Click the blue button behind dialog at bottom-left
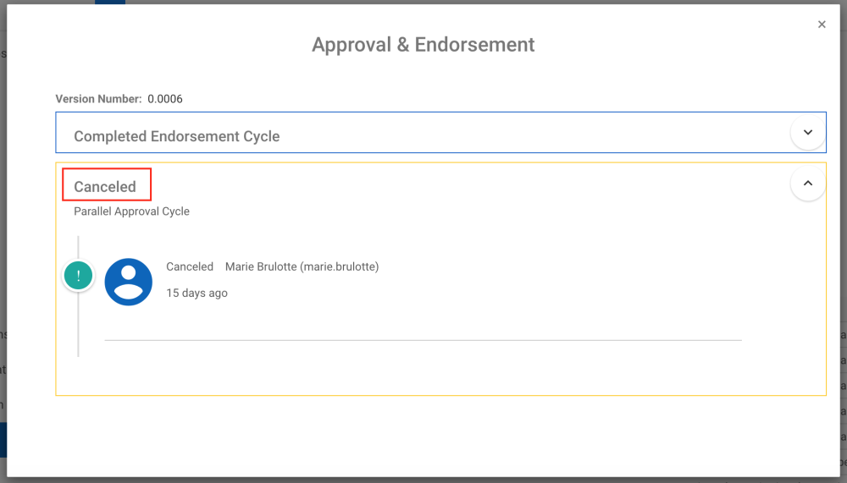The image size is (847, 483). pos(3,441)
